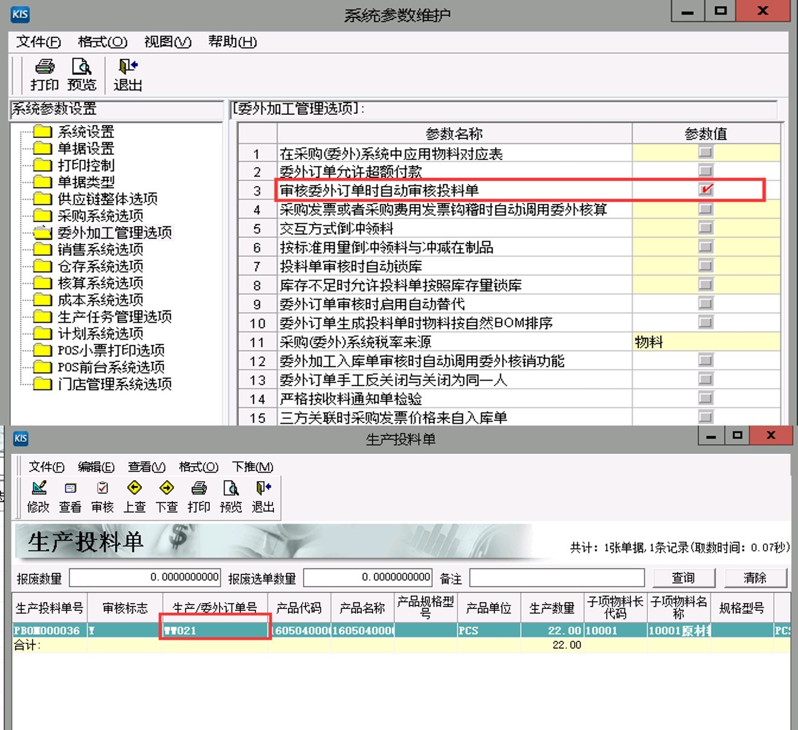The height and width of the screenshot is (730, 798).
Task: Select the 计划系统选项 folder
Action: (89, 334)
